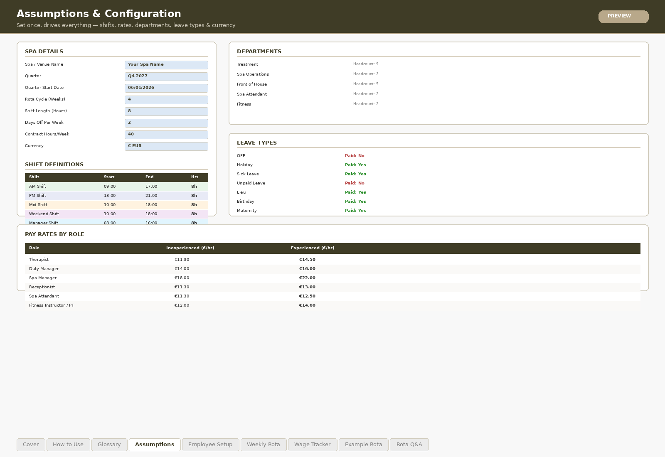Click the Quarter field showing Q4 2027

tap(166, 76)
